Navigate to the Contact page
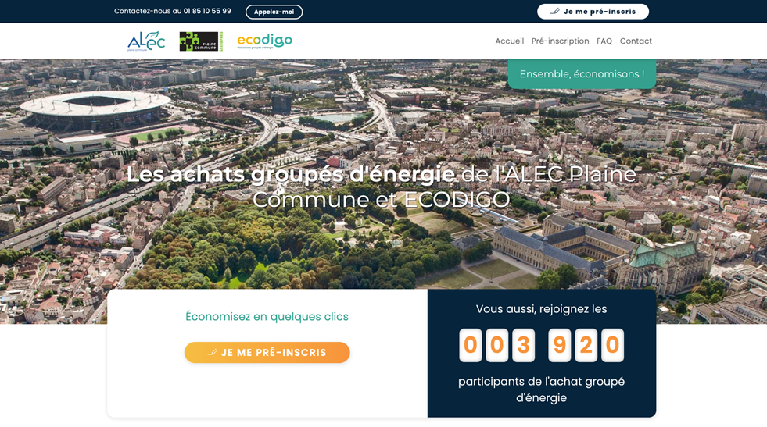The image size is (767, 427). (x=636, y=41)
